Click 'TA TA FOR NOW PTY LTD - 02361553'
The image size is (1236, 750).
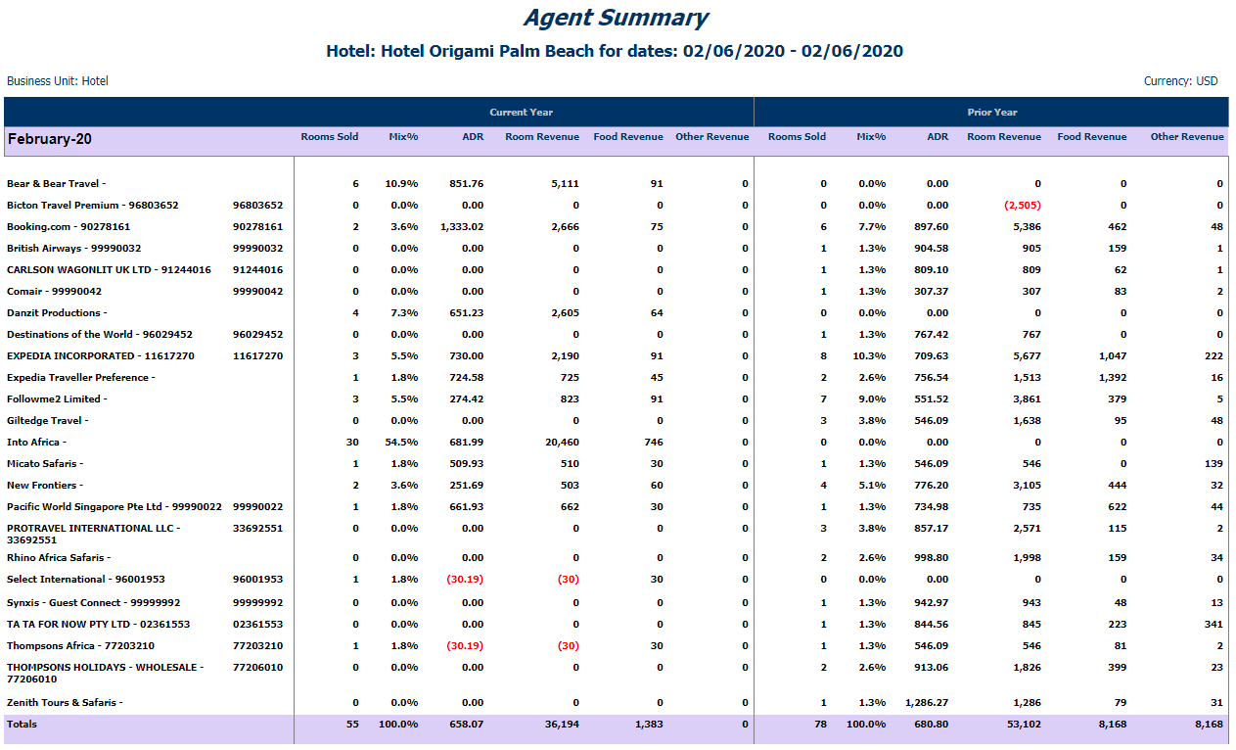pyautogui.click(x=99, y=625)
